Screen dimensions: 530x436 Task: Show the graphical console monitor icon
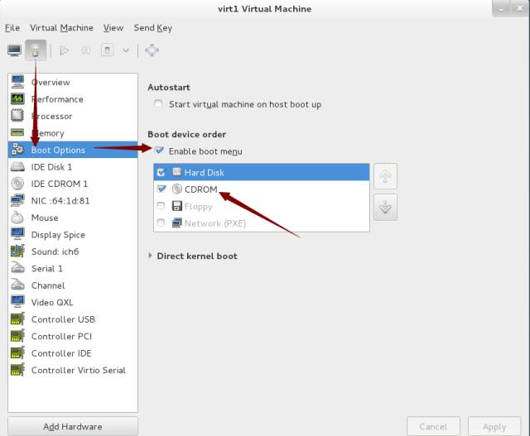[x=15, y=50]
